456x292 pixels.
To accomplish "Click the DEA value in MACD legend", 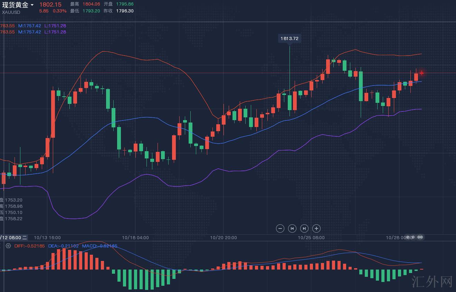I will coord(63,246).
